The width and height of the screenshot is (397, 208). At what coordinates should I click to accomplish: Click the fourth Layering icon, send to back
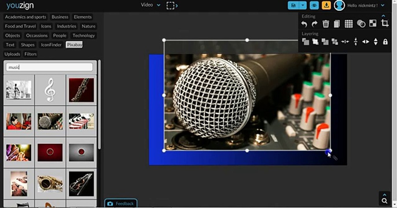(x=335, y=42)
